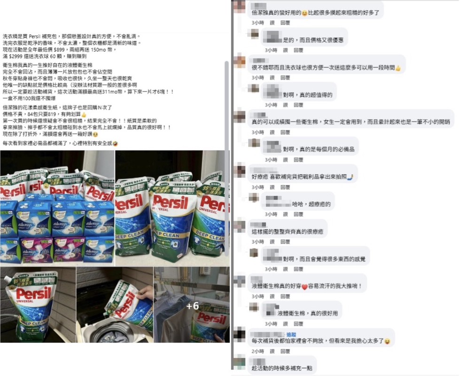The height and width of the screenshot is (376, 460).
Task: Open the three Persil Deep Clean bags photo
Action: 172,208
